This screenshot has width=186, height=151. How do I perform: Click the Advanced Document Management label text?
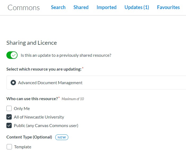50,83
